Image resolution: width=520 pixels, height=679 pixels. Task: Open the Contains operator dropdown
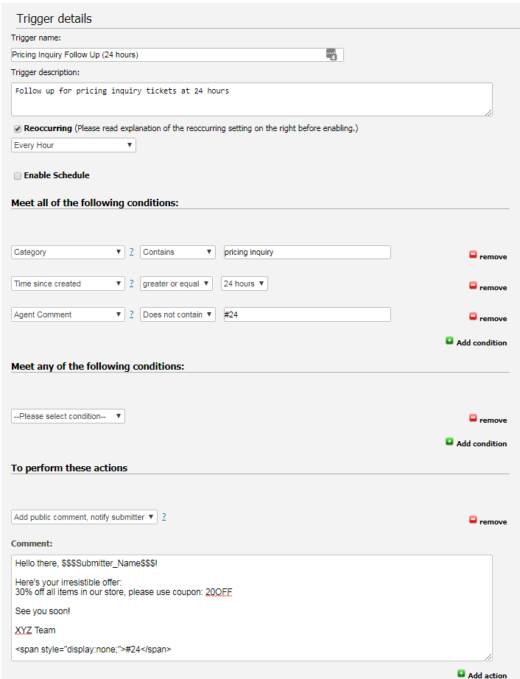tap(177, 251)
